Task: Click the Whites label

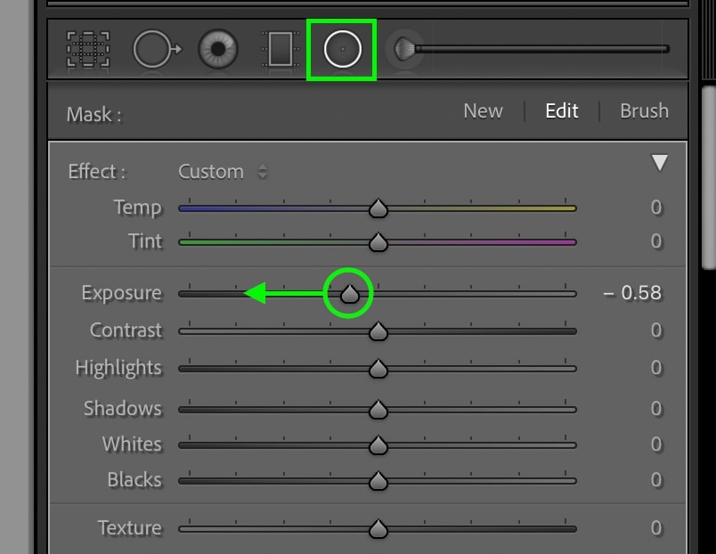Action: [132, 444]
